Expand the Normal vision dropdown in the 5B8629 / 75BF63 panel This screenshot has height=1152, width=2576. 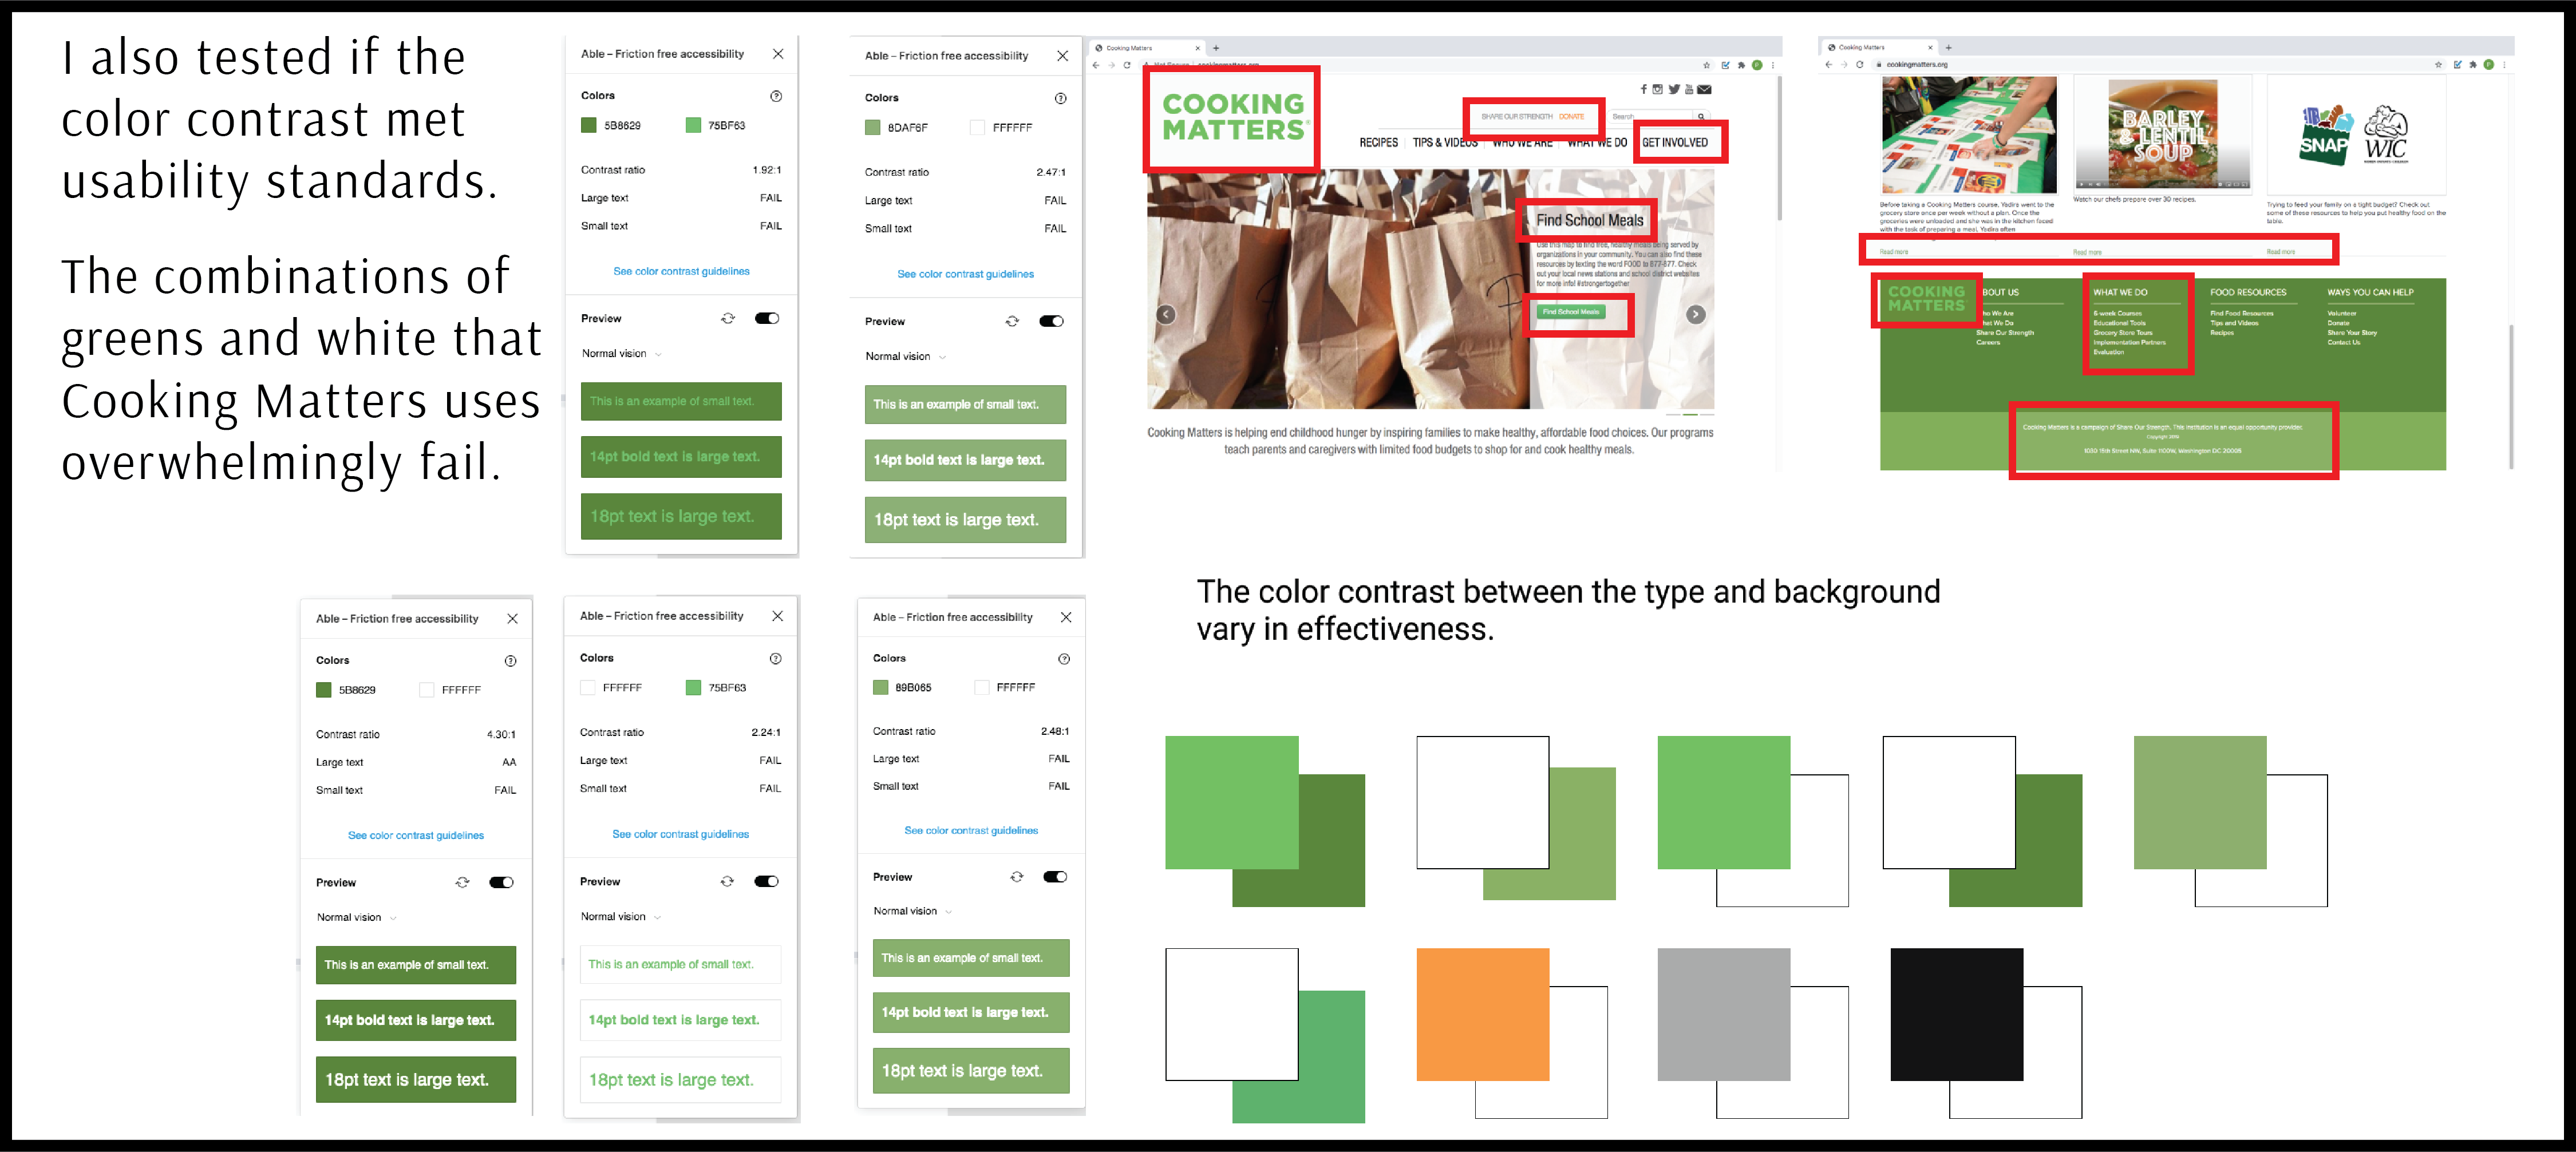point(622,353)
